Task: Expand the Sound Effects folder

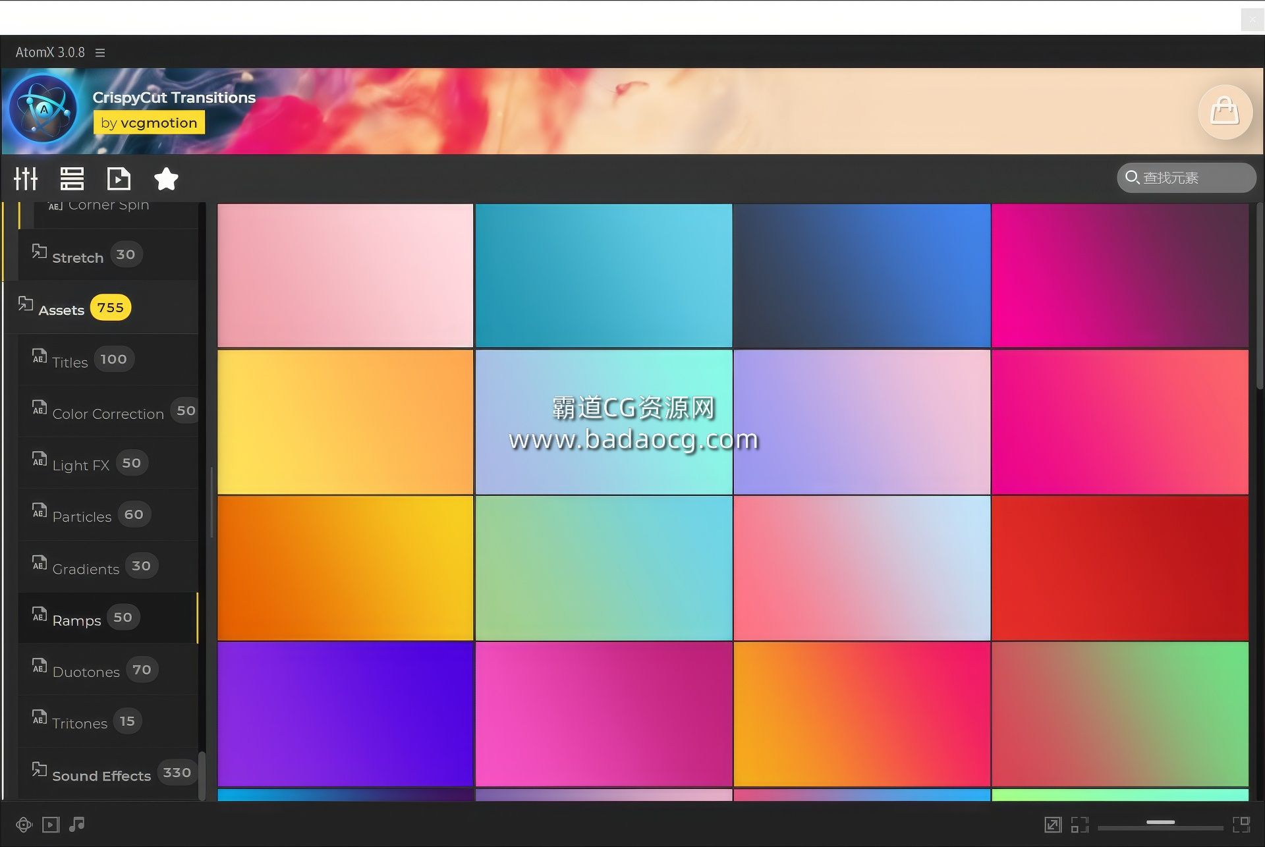Action: [x=108, y=773]
